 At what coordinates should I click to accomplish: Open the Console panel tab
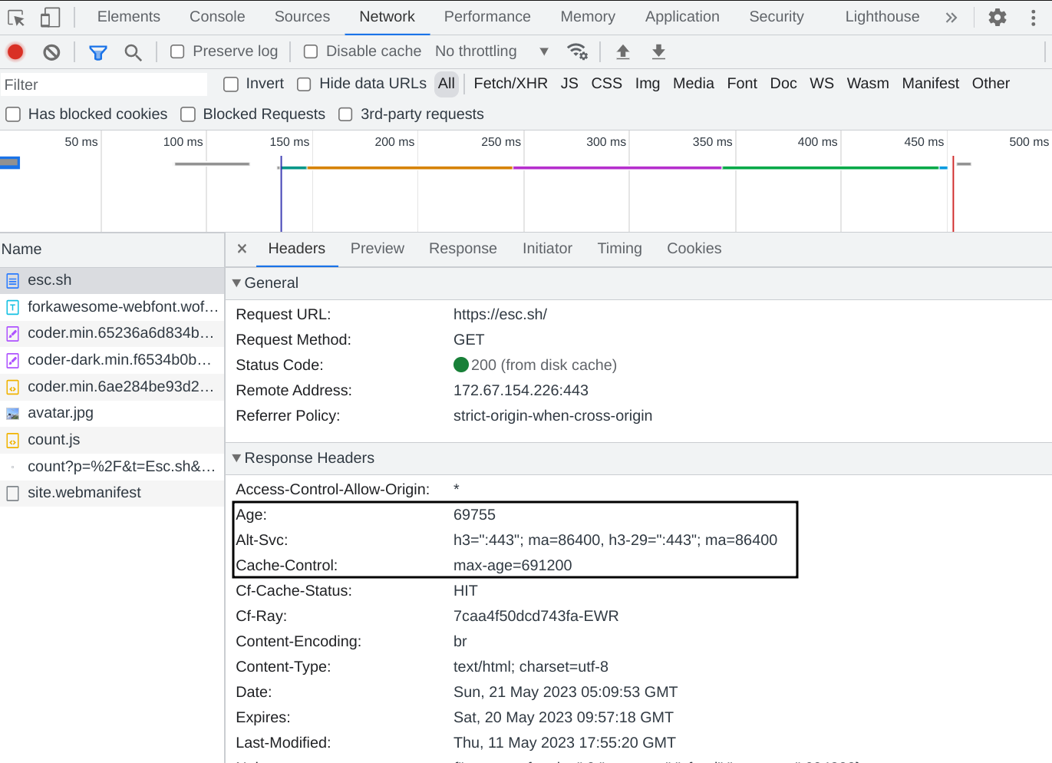[x=217, y=17]
